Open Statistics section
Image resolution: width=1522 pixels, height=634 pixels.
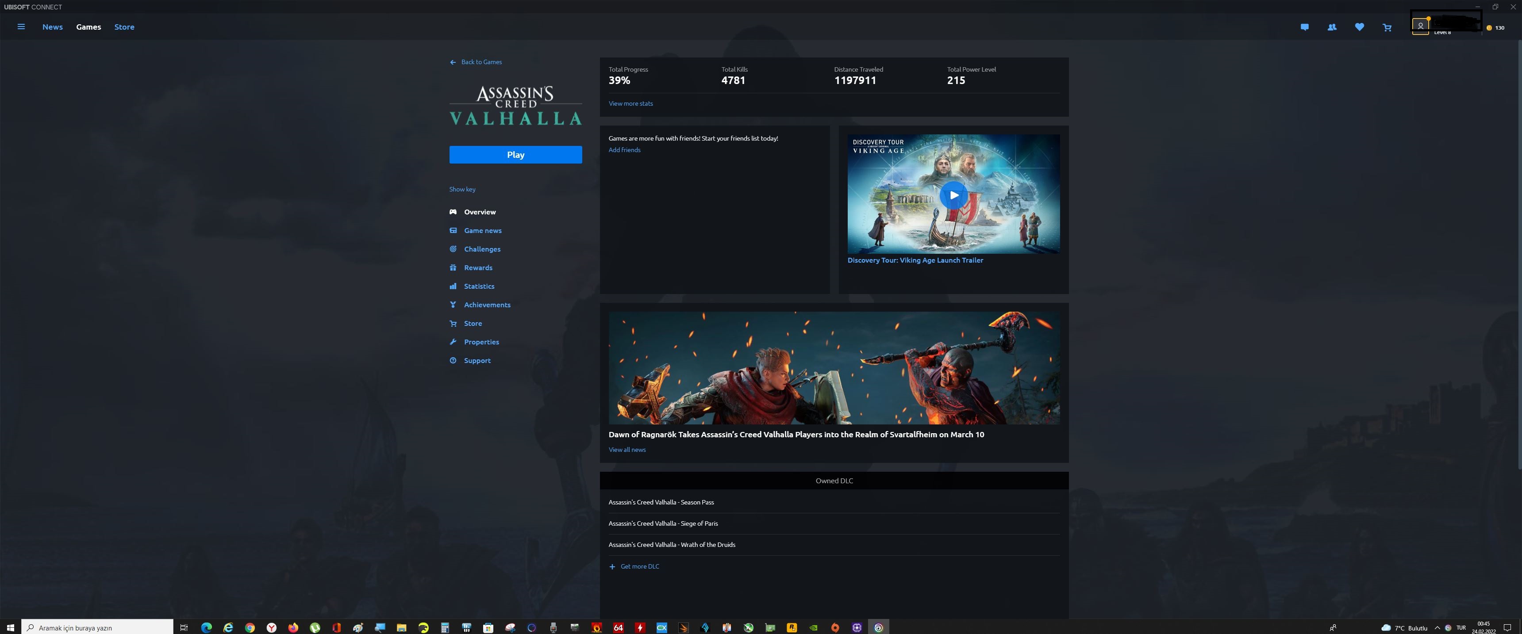point(479,286)
